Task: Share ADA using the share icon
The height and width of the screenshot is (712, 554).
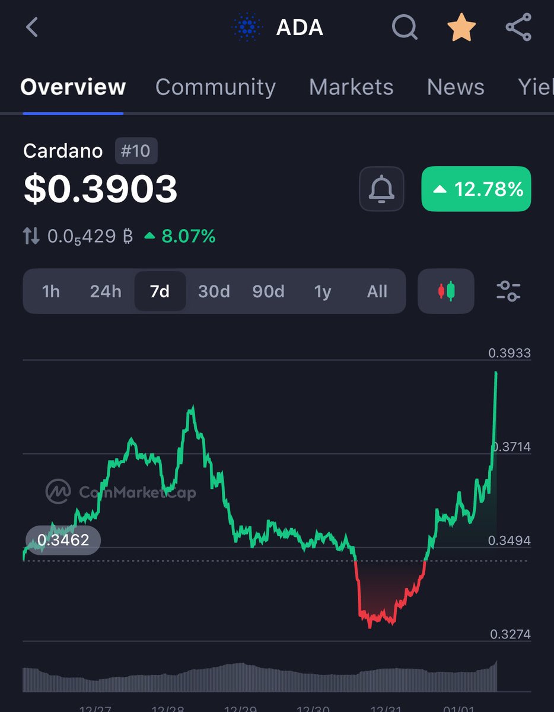Action: tap(518, 27)
